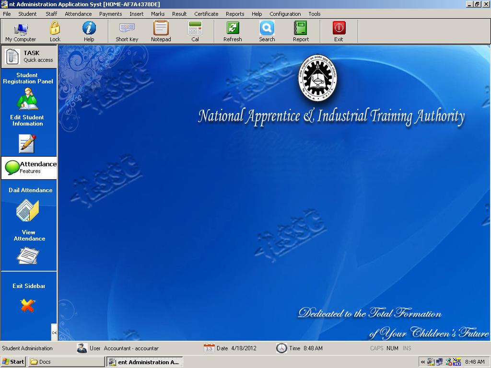The height and width of the screenshot is (368, 491).
Task: Open the Payments menu
Action: click(x=111, y=14)
